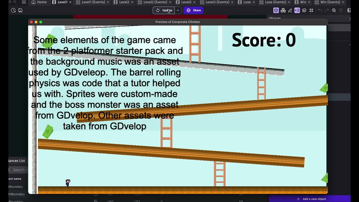Click the Update preview button
Viewport: 359px width, 202px height.
point(164,10)
